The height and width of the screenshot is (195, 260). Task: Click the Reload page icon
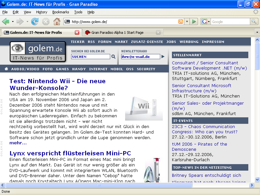tap(35, 22)
